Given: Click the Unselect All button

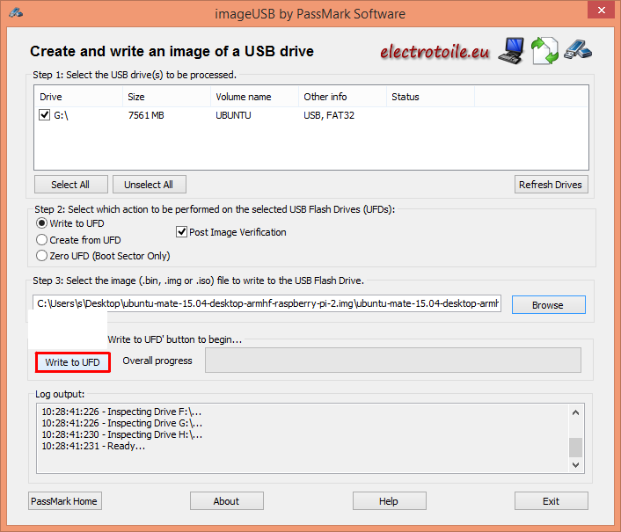Looking at the screenshot, I should (x=150, y=185).
